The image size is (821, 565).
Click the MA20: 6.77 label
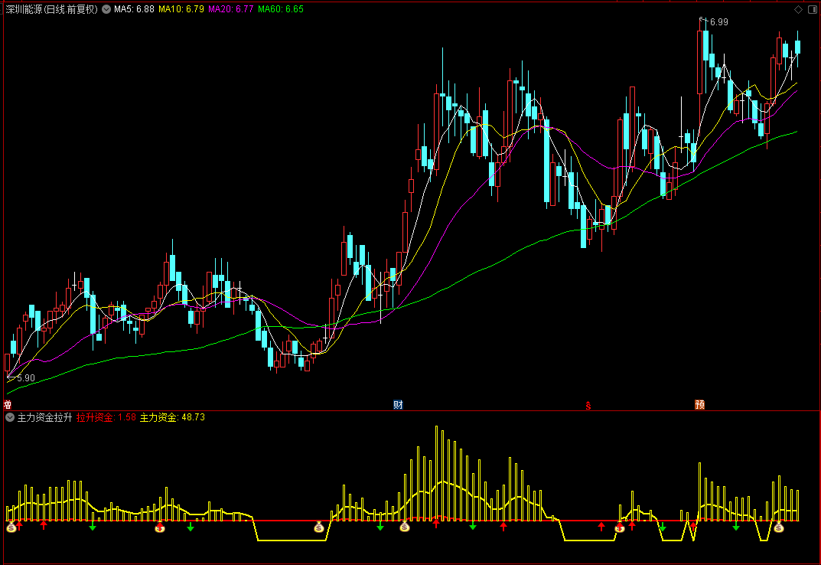(x=231, y=9)
